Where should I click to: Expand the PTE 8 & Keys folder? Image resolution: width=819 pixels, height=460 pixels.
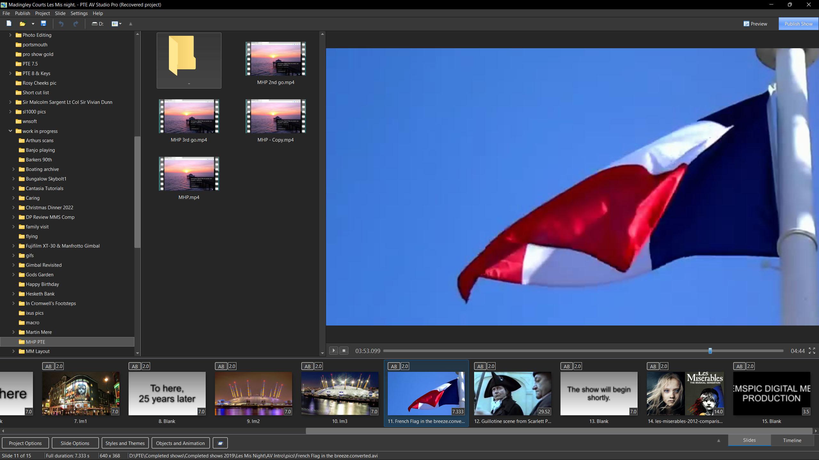point(10,73)
